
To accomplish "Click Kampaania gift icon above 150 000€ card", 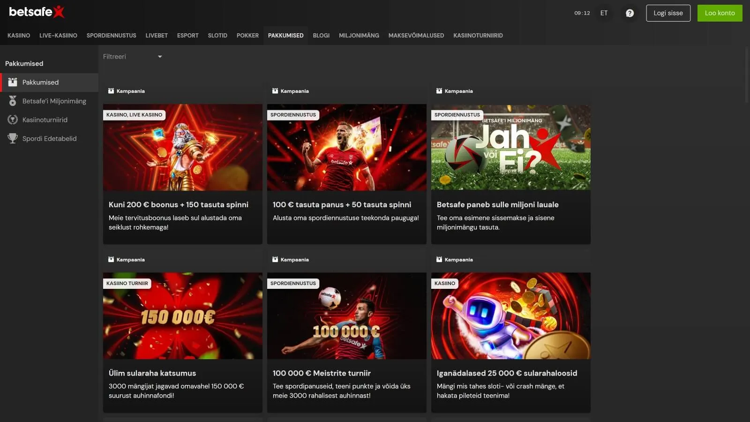I will coord(111,259).
